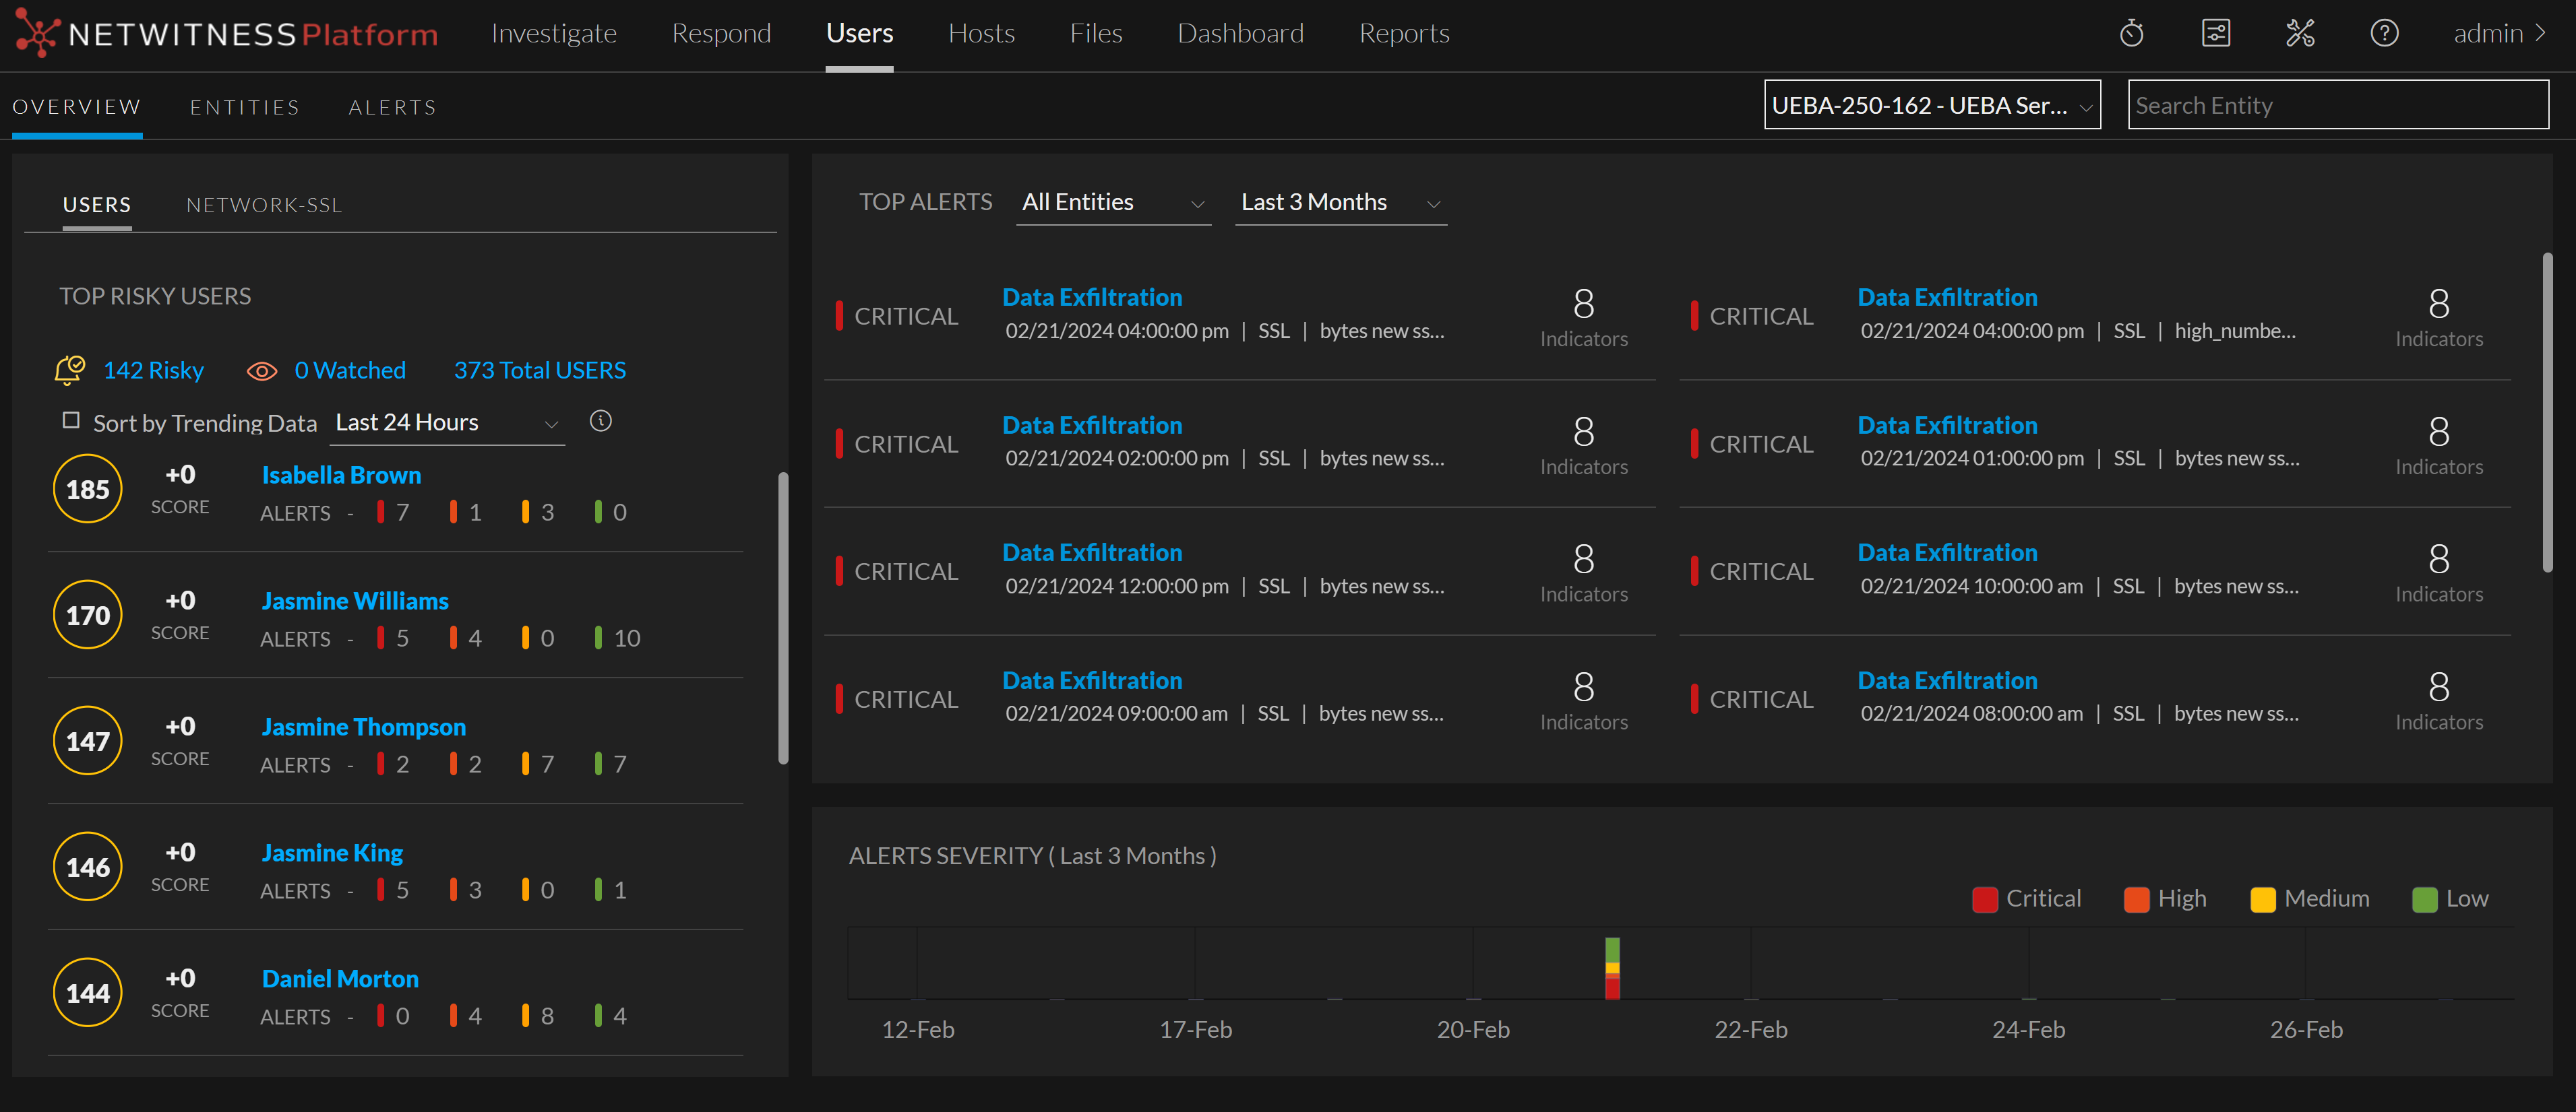Viewport: 2576px width, 1112px height.
Task: Click the watched users eye icon
Action: [262, 370]
